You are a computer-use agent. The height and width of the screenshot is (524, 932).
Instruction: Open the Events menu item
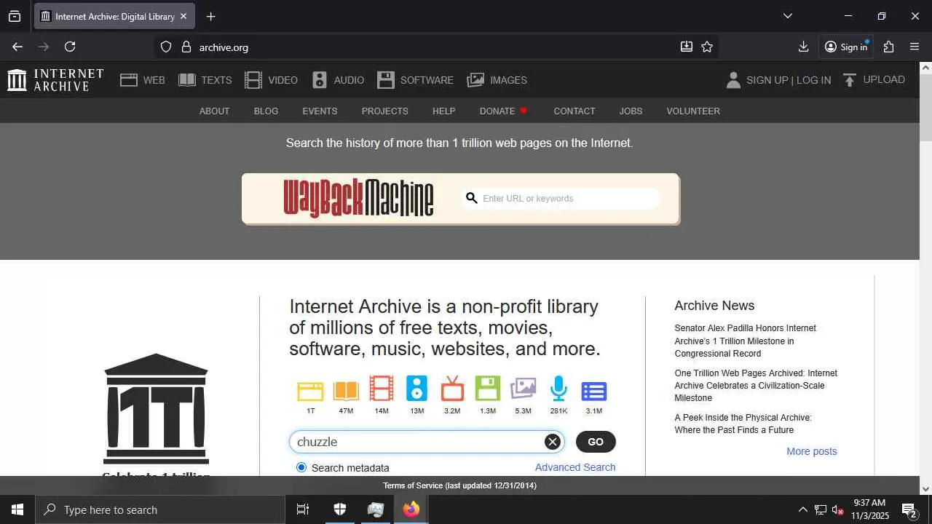(x=320, y=111)
